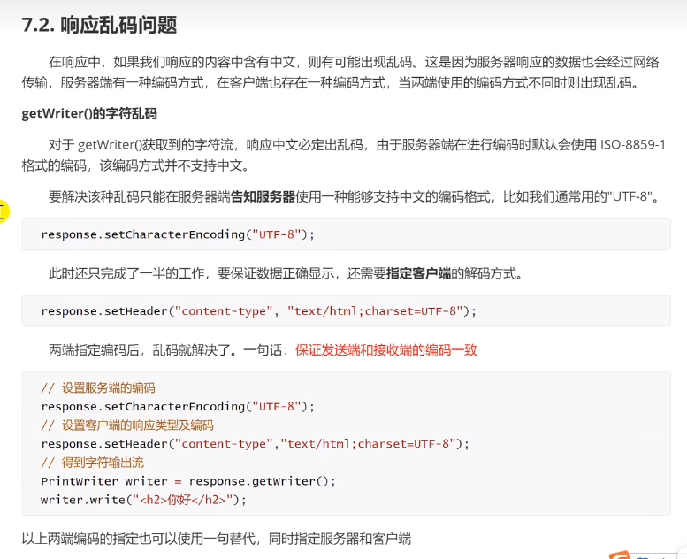Click the text "ISO-8859-1" in the paragraph
This screenshot has height=559, width=687.
633,144
